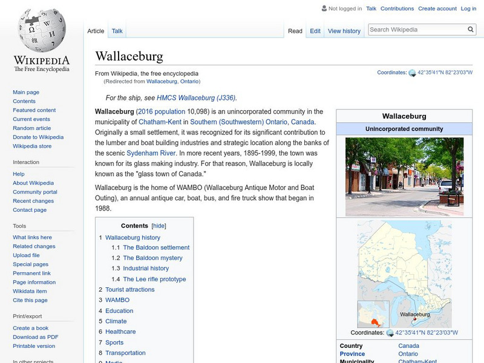The image size is (484, 363).
Task: Select the Read tab
Action: tap(295, 31)
